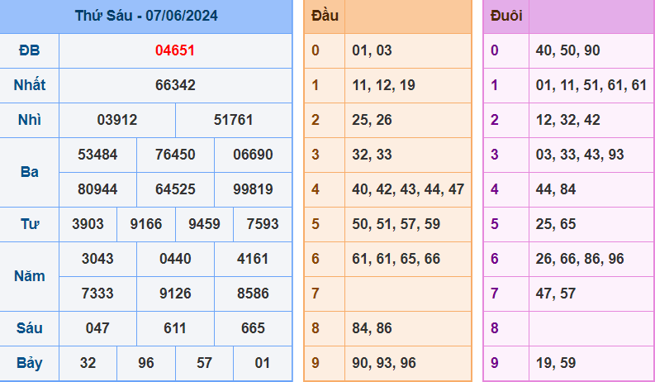
Task: Click Đuôi row 7 values 47, 57
Action: (556, 294)
